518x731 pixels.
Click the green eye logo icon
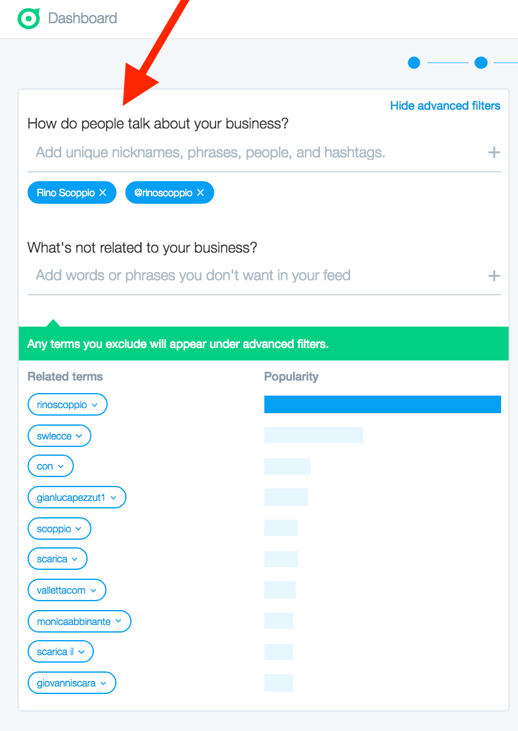[28, 19]
